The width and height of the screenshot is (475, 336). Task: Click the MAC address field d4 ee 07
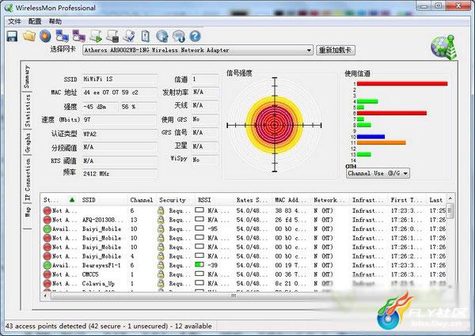tap(120, 92)
